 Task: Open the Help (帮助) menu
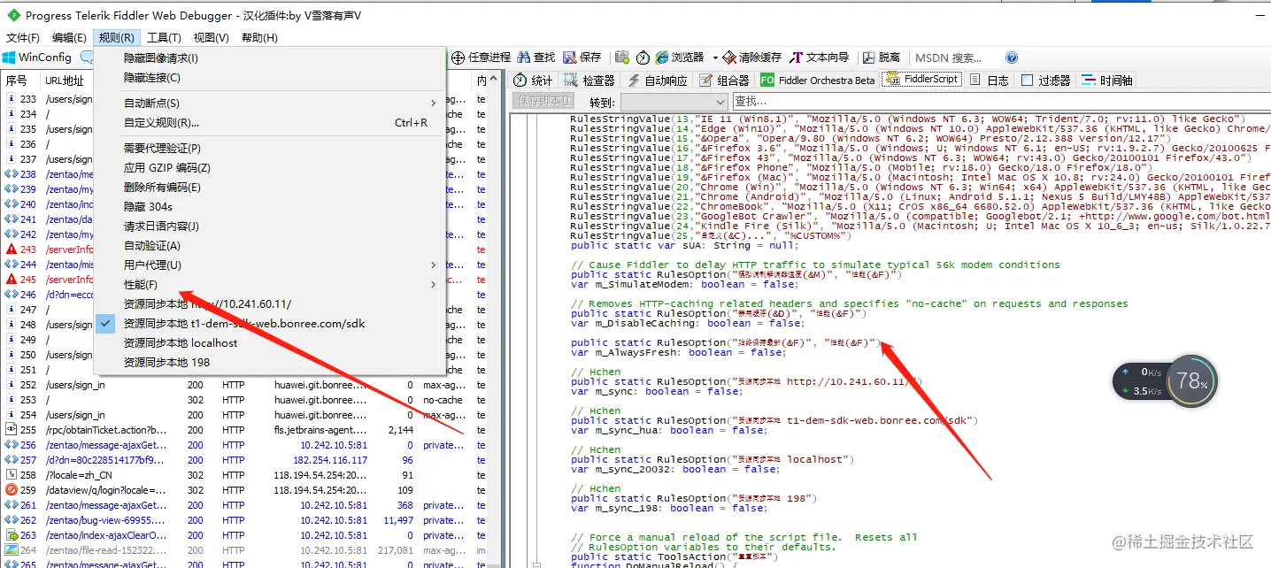(x=259, y=38)
